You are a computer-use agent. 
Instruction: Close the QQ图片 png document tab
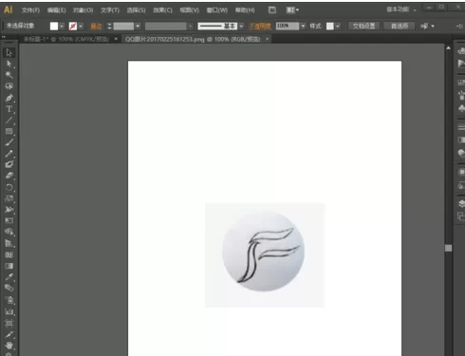[268, 39]
